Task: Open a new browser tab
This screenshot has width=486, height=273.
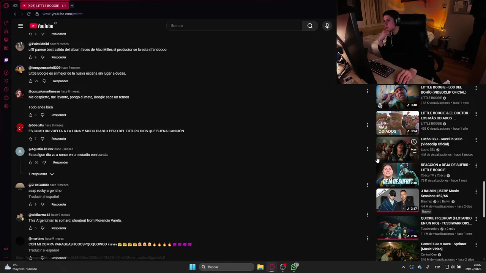Action: pos(72,6)
